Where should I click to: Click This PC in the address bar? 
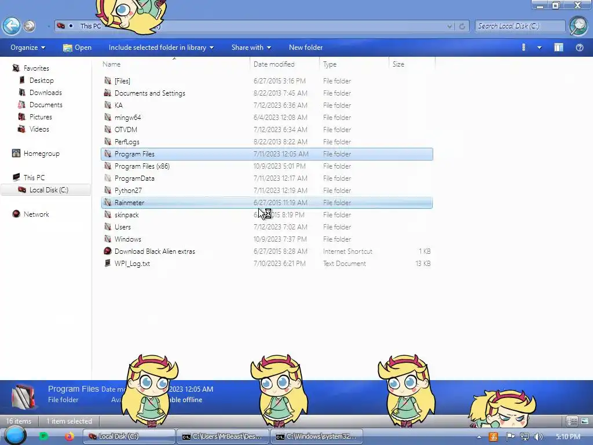coord(90,26)
